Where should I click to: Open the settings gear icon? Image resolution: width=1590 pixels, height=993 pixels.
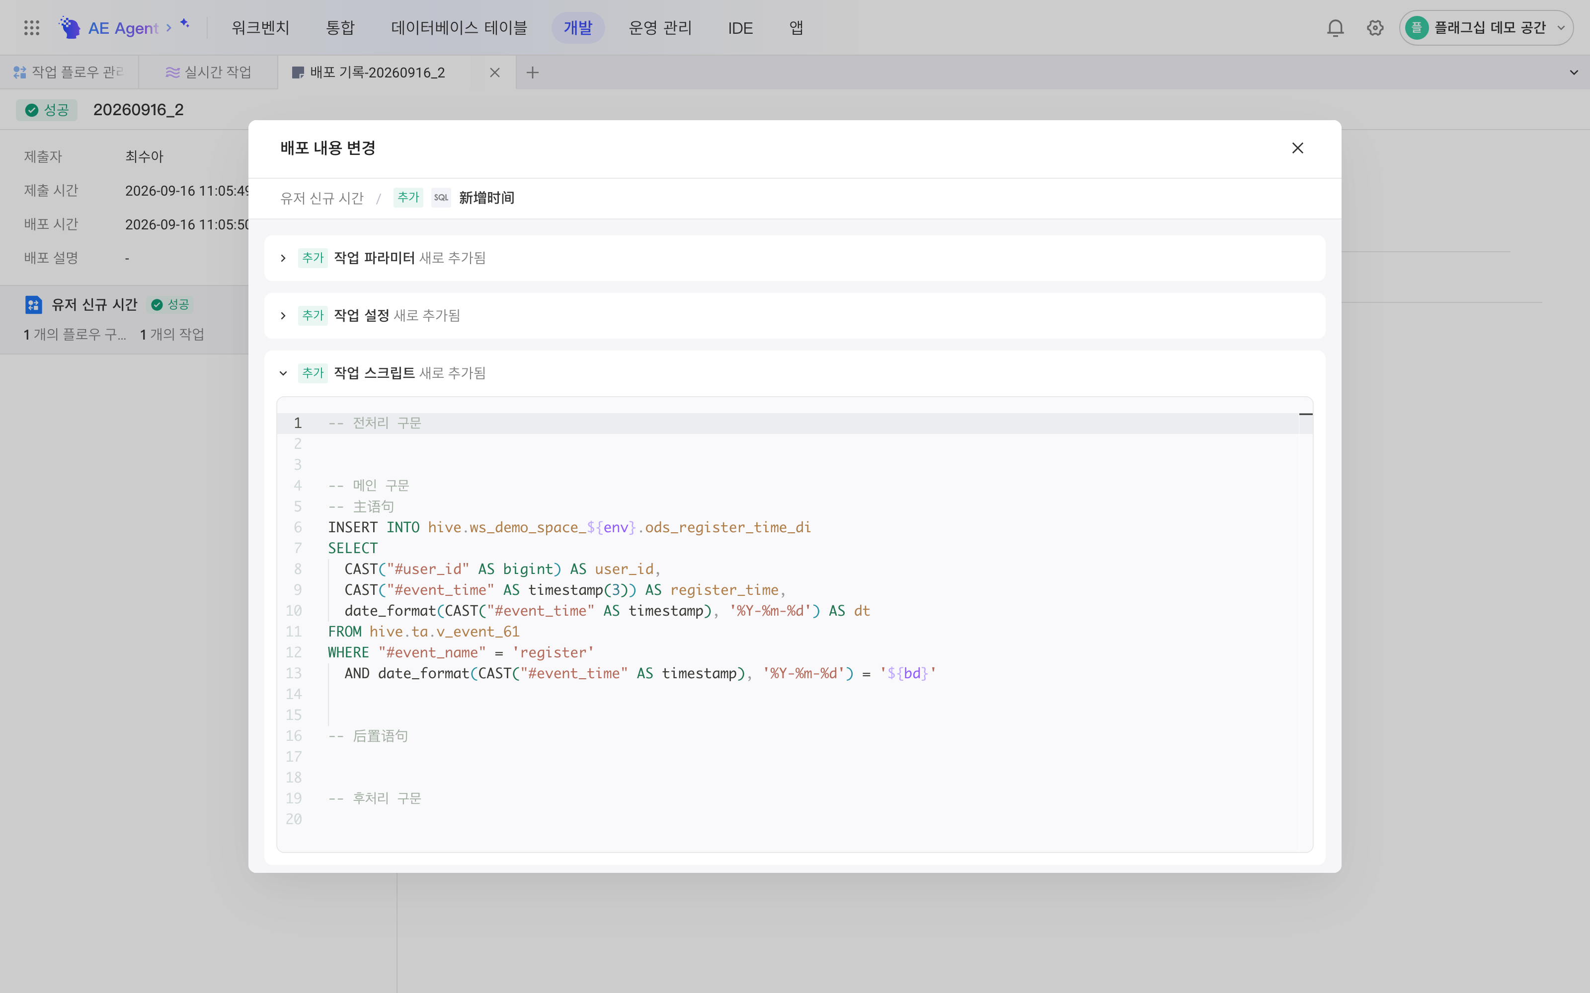(x=1375, y=28)
